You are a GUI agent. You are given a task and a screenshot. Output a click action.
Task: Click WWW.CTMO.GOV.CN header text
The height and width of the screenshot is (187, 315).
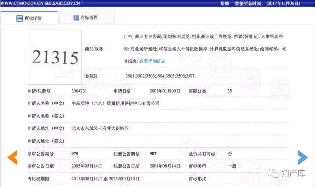tap(22, 3)
